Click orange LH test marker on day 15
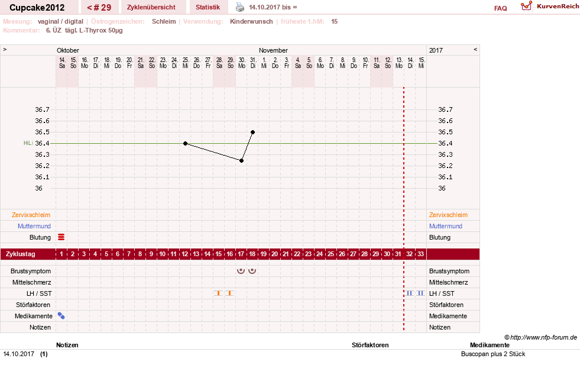 (219, 293)
